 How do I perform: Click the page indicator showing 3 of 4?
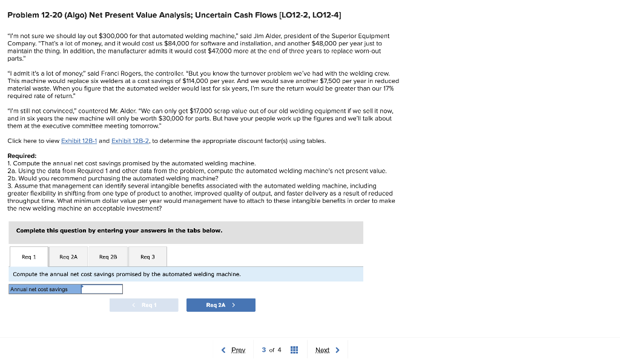coord(272,350)
